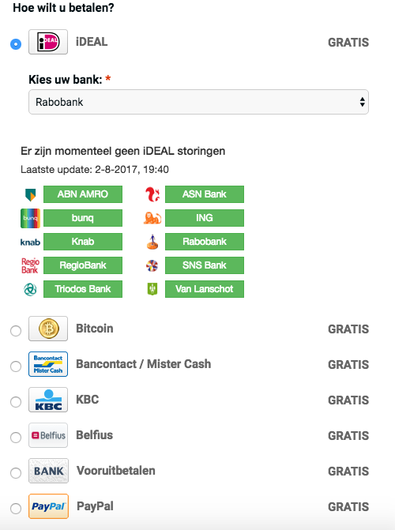Choose the KBC radio option
395x530 pixels.
click(16, 401)
